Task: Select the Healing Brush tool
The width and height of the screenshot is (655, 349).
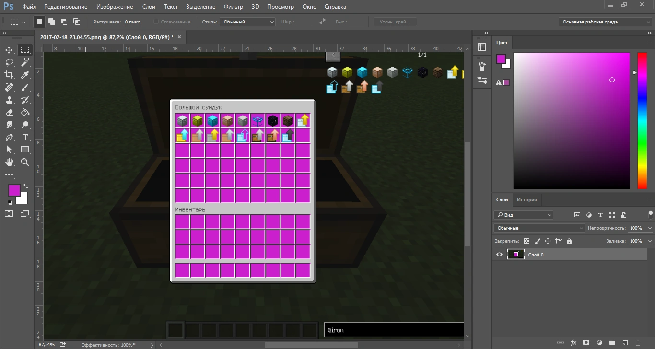Action: (x=9, y=87)
